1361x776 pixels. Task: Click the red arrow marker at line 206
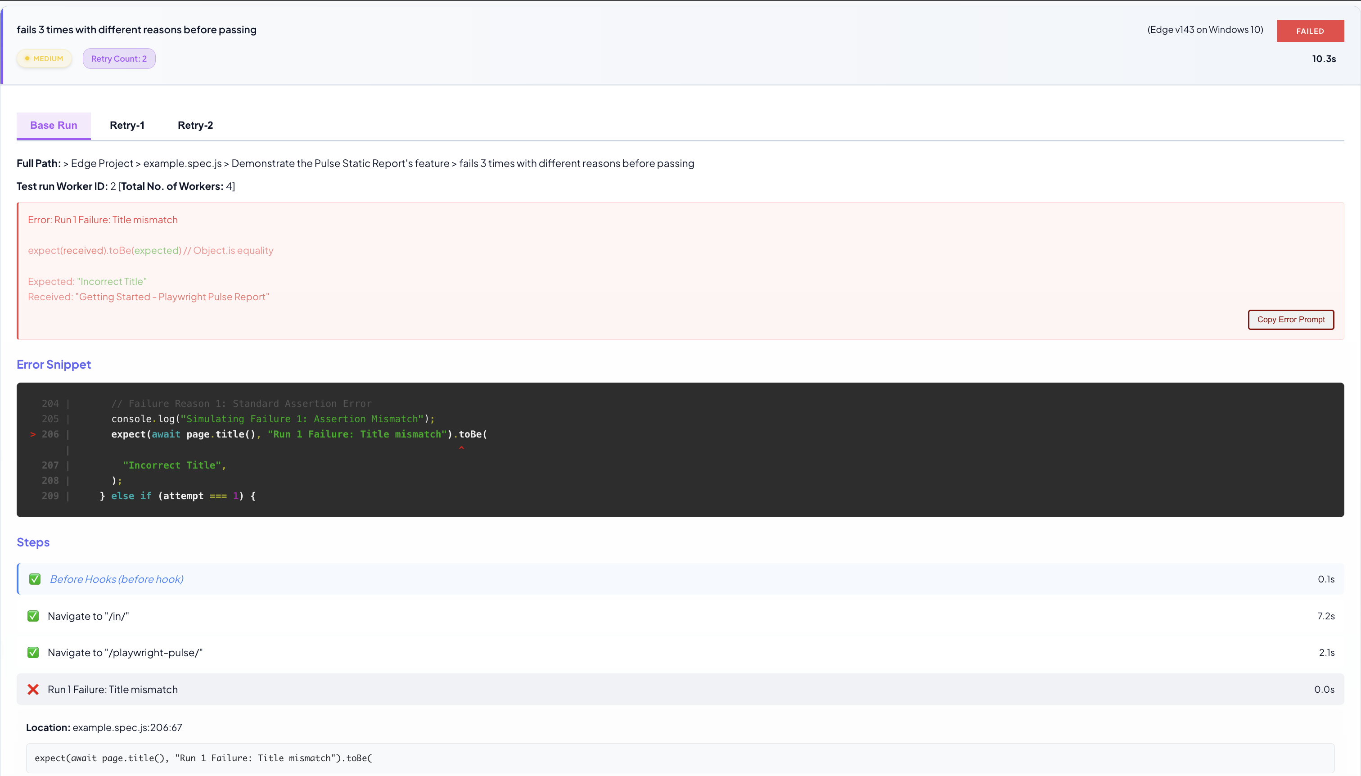click(x=33, y=434)
